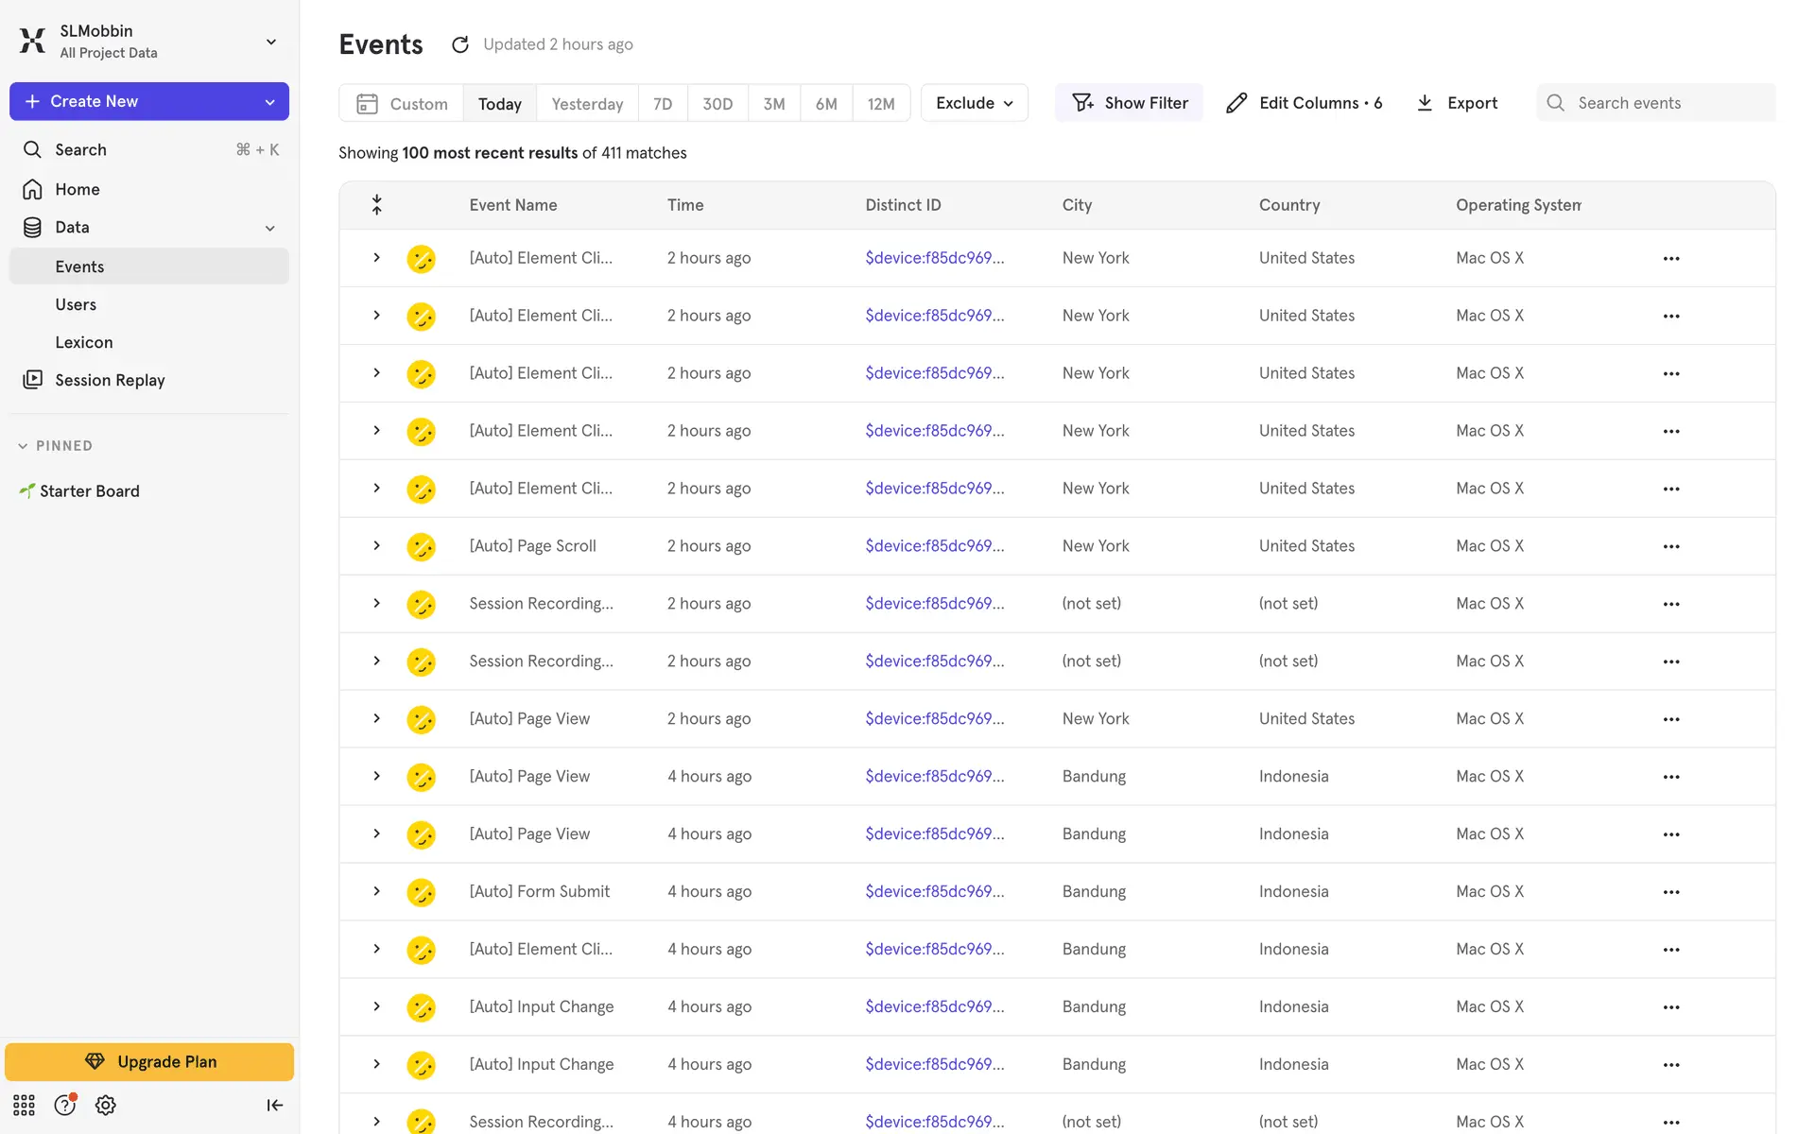Expand the first Element Click event row
This screenshot has height=1134, width=1815.
pyautogui.click(x=376, y=258)
